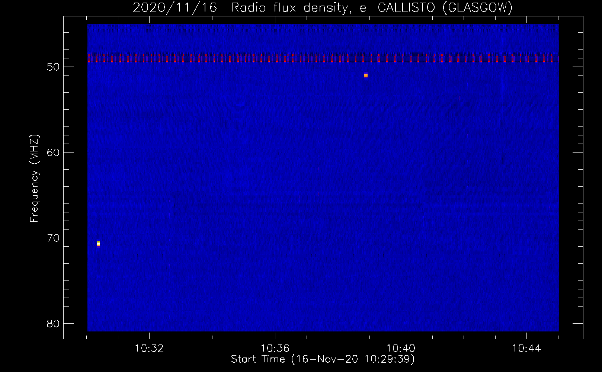Click the 60 MHz frequency tick label
Image resolution: width=602 pixels, height=372 pixels.
point(53,153)
